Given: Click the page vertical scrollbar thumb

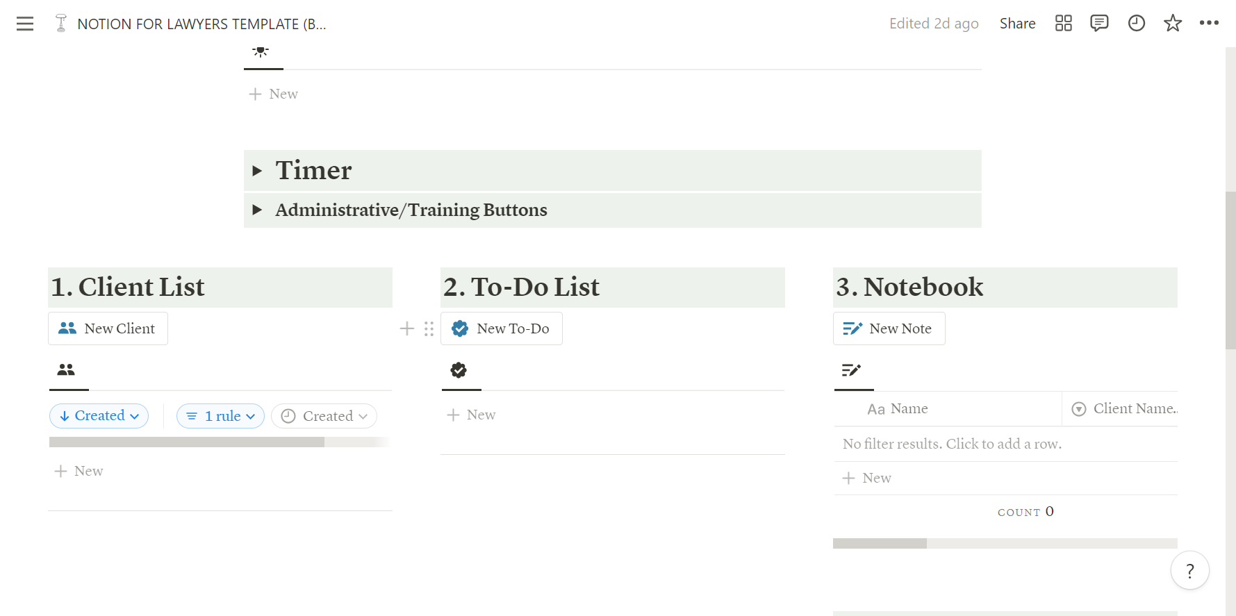Looking at the screenshot, I should coord(1230,271).
